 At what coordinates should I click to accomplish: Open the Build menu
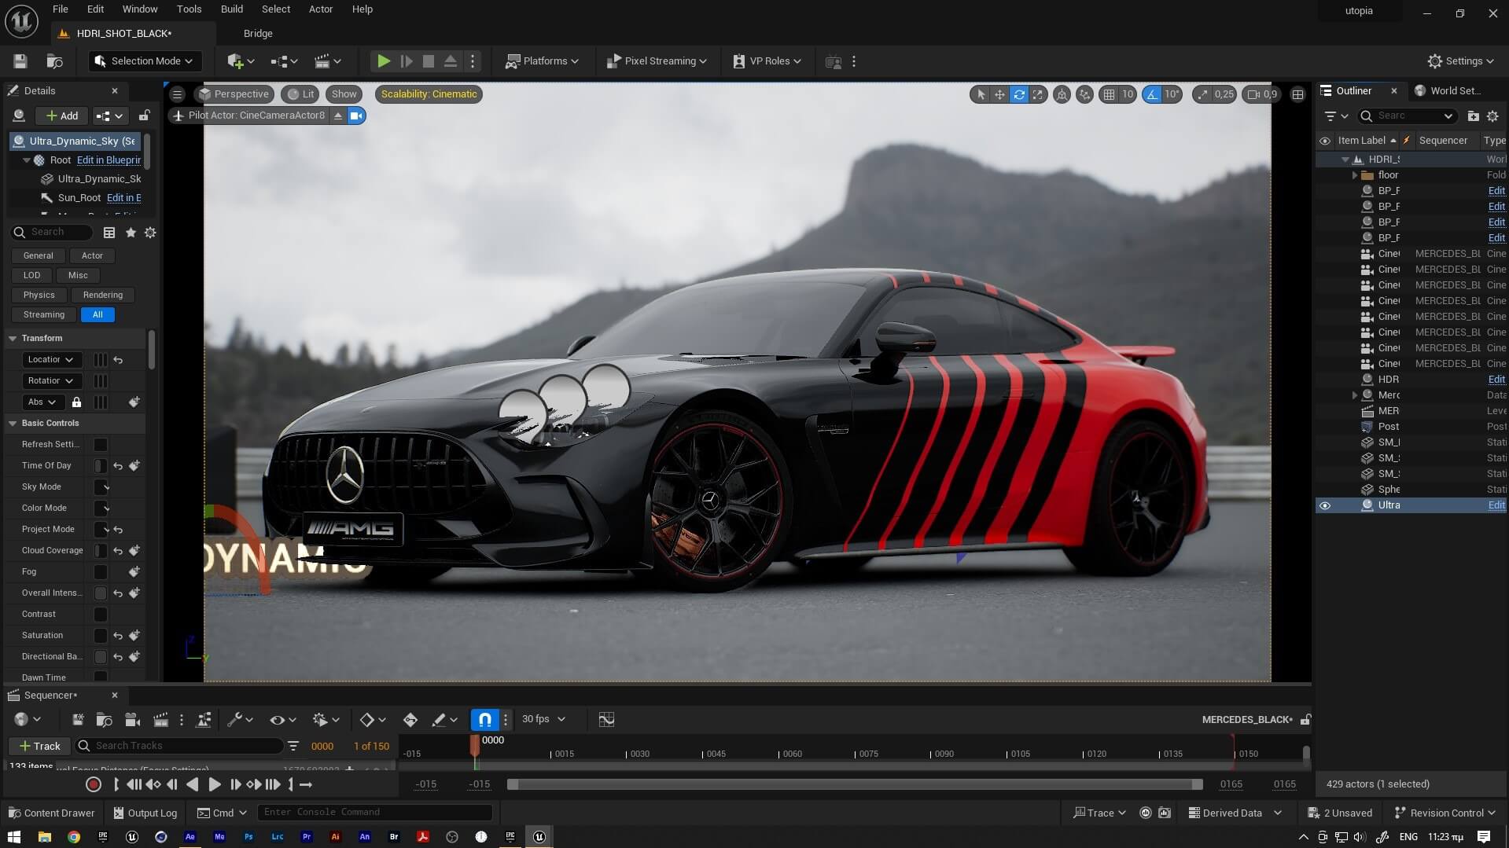(x=231, y=9)
